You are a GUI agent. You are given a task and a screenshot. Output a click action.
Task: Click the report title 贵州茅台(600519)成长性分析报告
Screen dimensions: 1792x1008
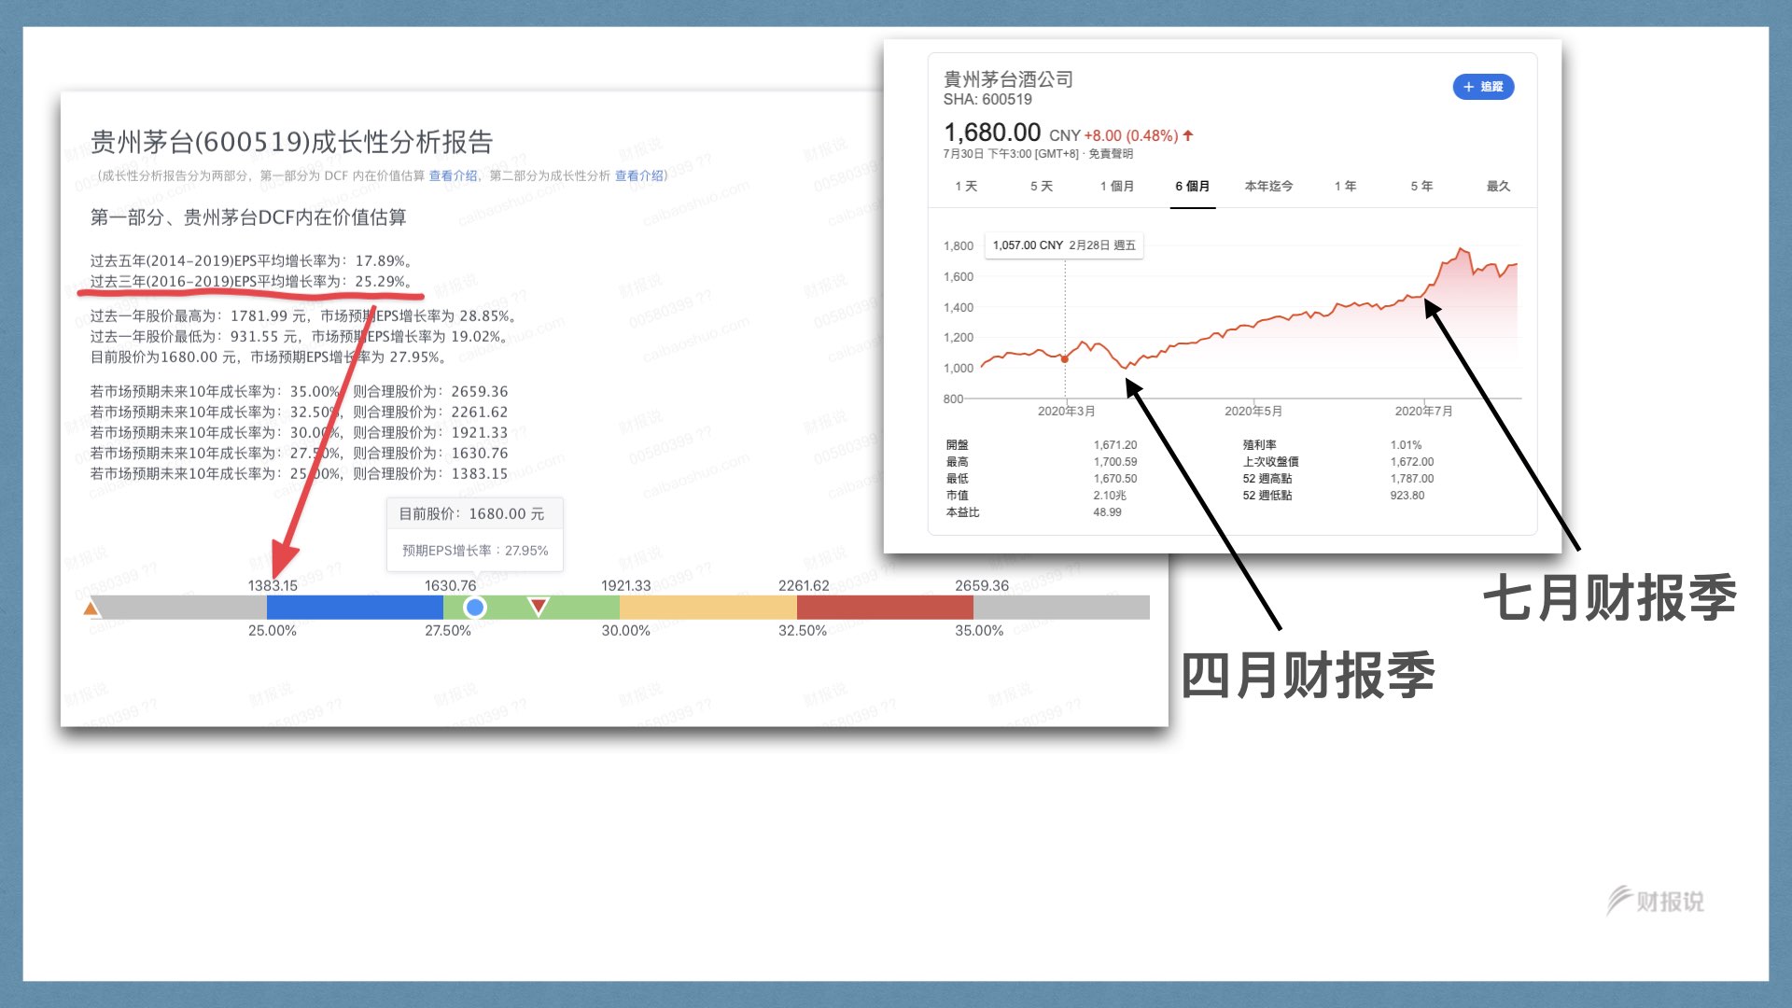[x=291, y=142]
